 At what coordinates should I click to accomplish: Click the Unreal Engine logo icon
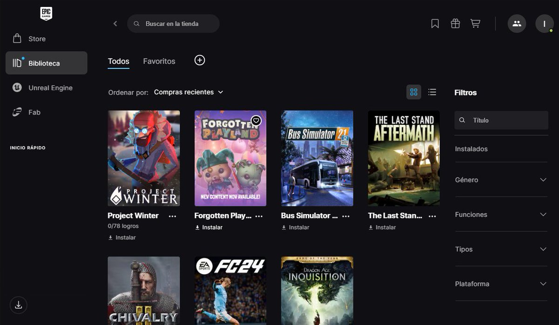point(17,88)
